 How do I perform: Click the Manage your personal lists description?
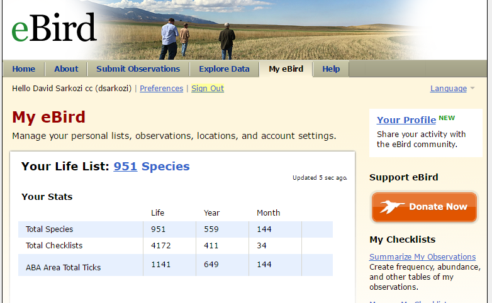click(174, 136)
